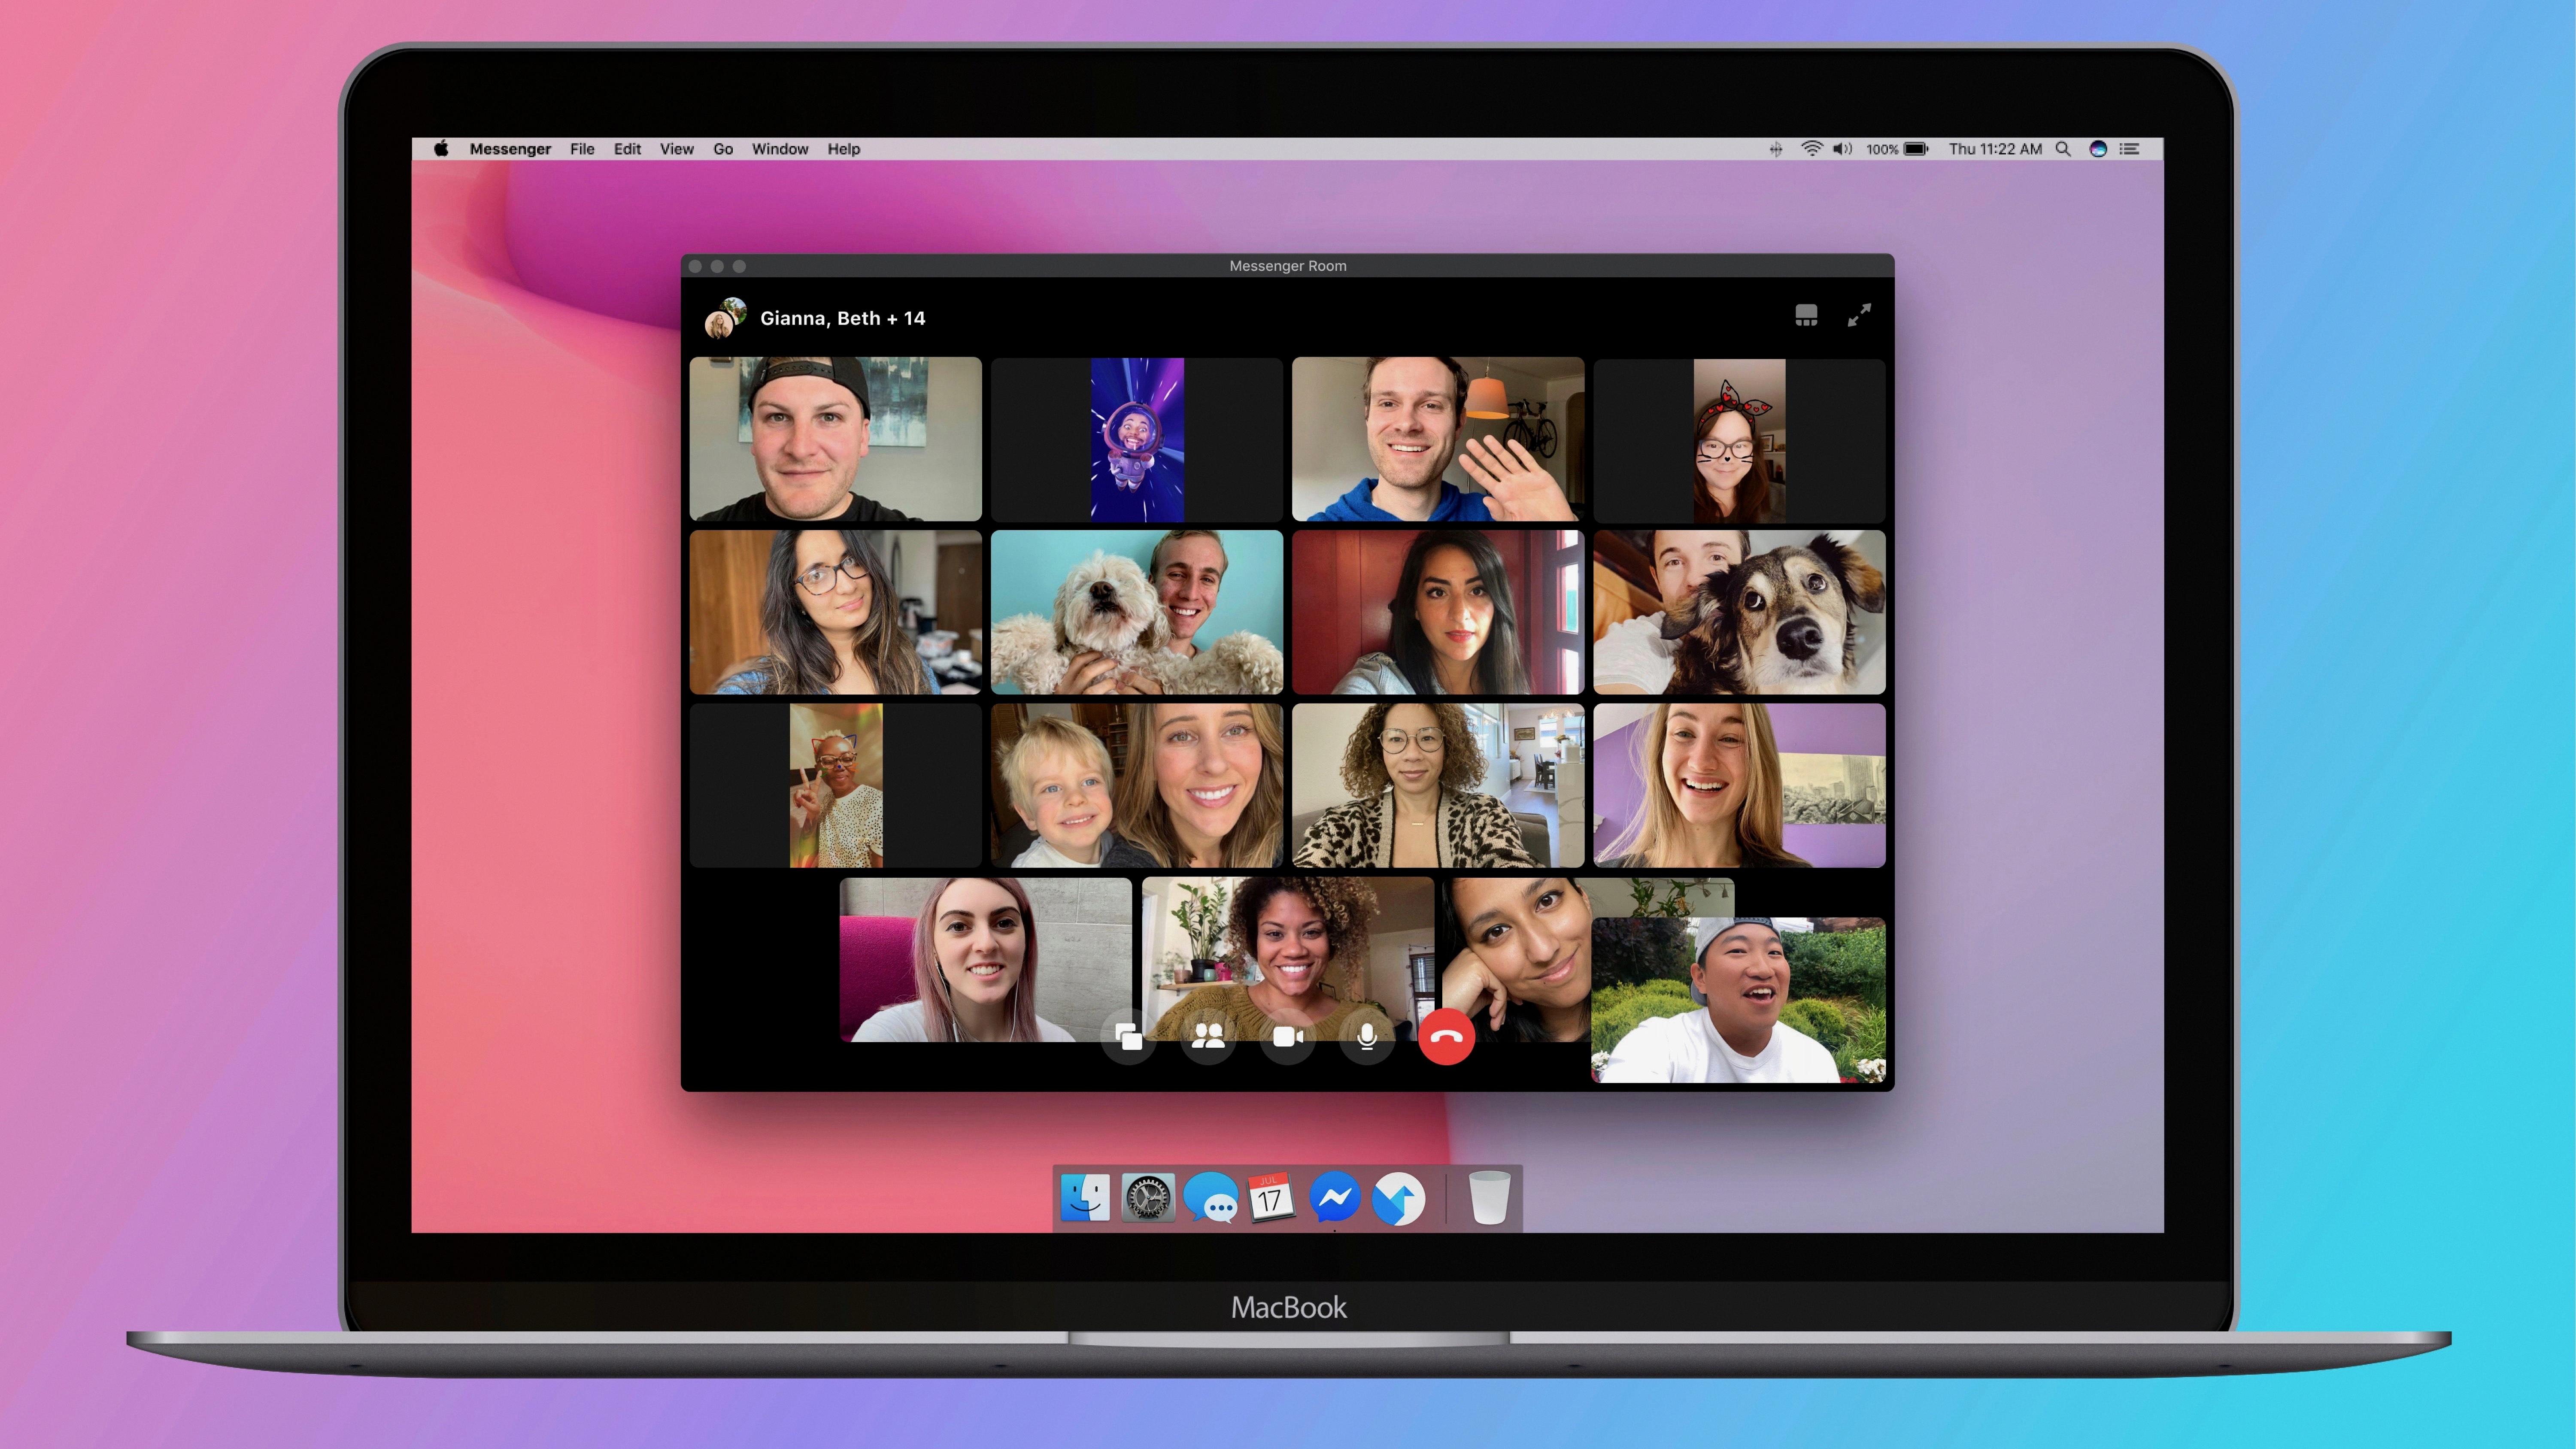Open the Trash in the Dock
Screen dimensions: 2576x1449
click(x=1489, y=1197)
